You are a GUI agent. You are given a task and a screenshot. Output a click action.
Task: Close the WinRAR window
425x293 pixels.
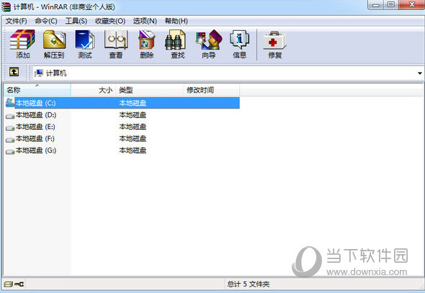pos(412,4)
